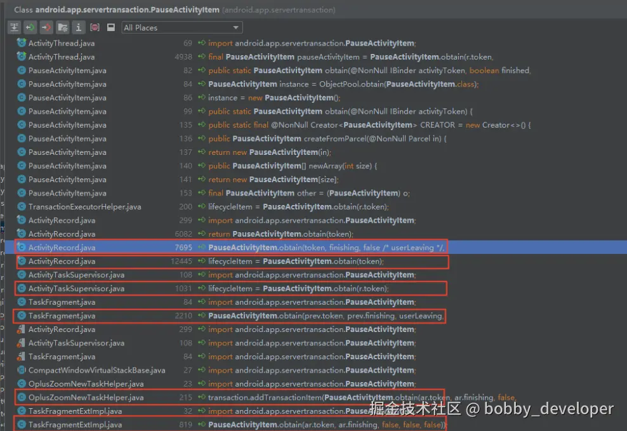Click code 'return new PauseActivityItem(in);'
The width and height of the screenshot is (627, 431).
pos(270,152)
